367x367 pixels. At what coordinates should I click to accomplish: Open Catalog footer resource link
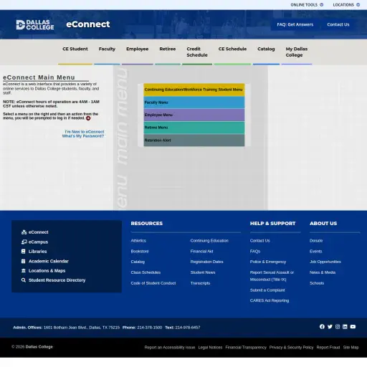point(138,262)
